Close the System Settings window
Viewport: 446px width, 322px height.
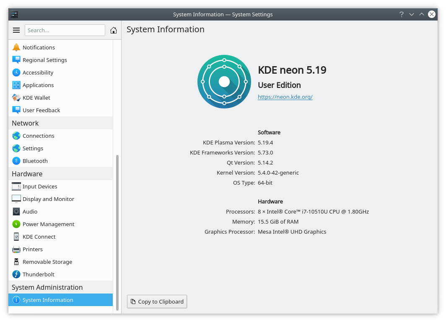tap(431, 14)
